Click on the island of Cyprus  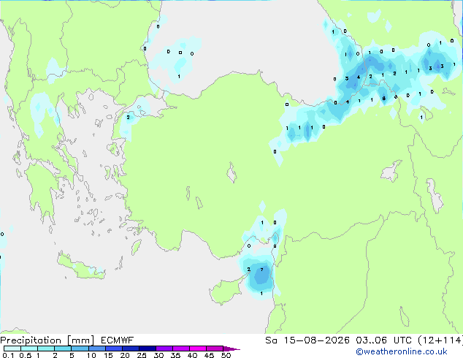point(225,292)
